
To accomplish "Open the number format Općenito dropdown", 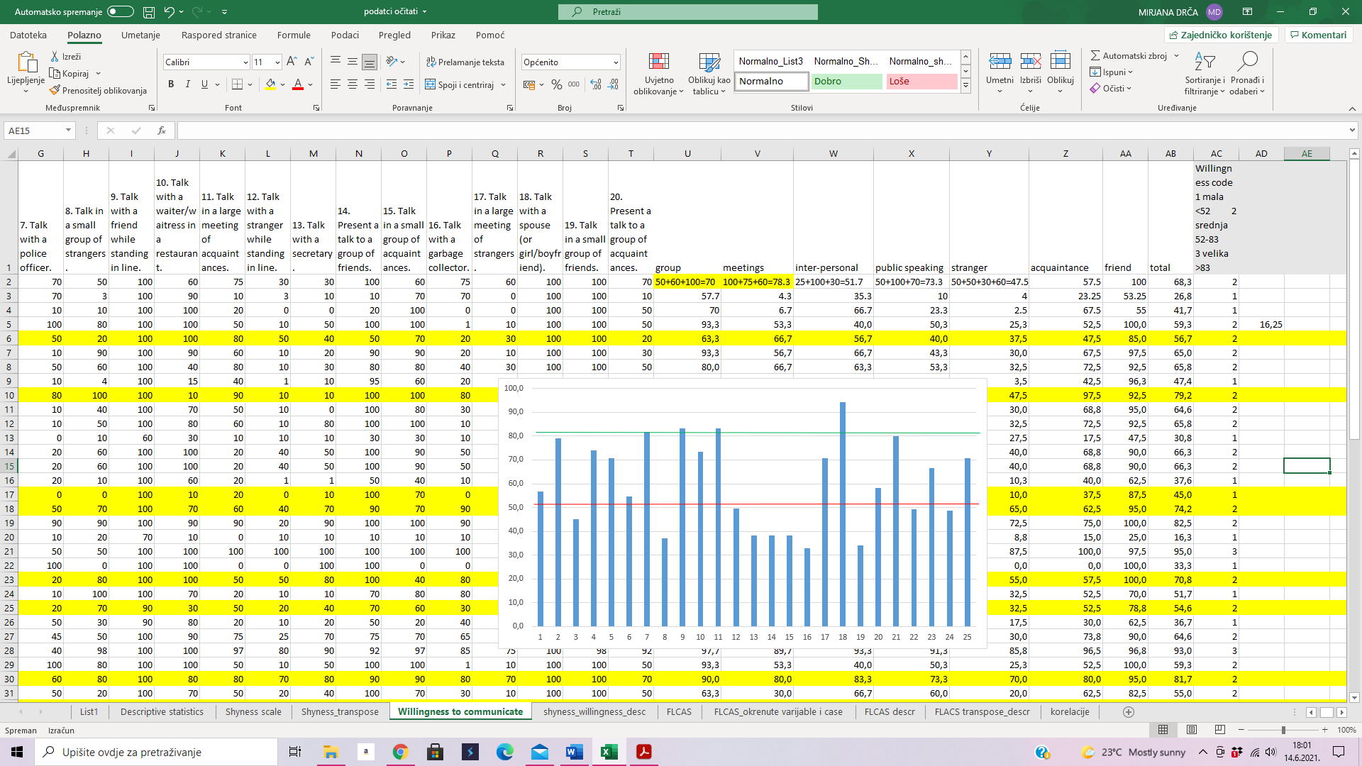I will (616, 62).
